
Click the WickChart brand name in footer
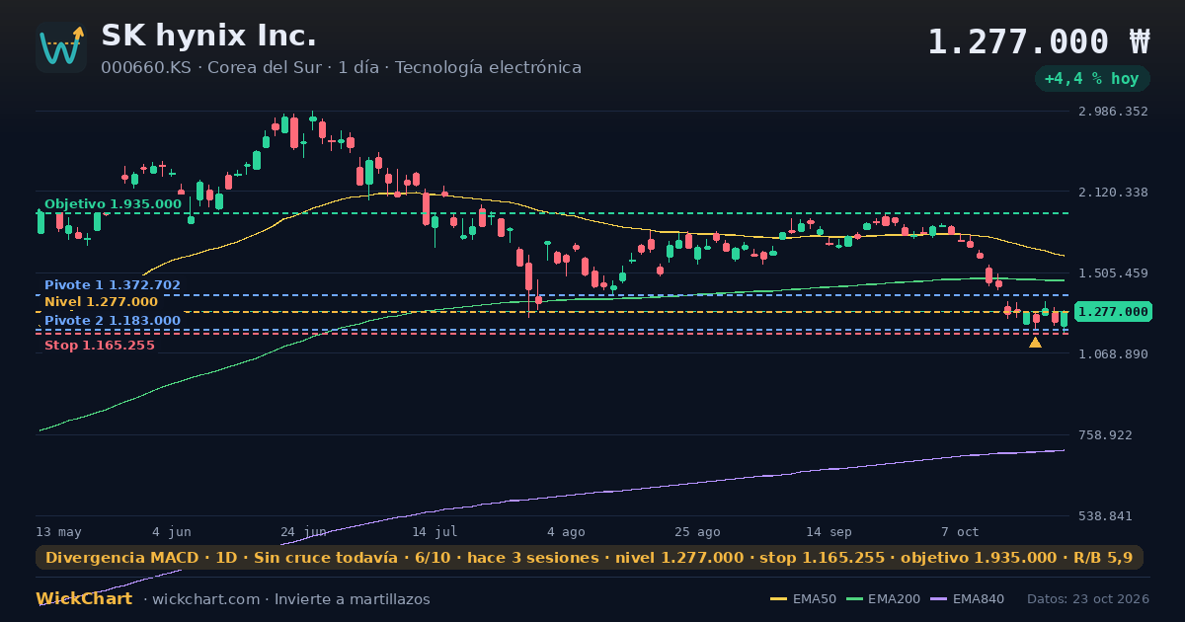tap(84, 599)
